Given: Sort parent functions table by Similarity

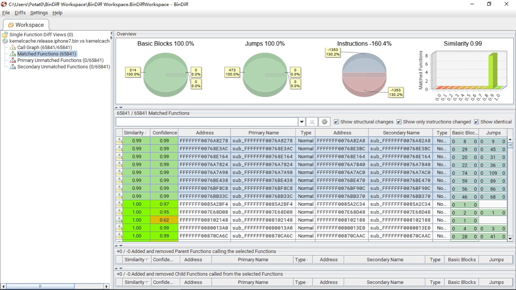Looking at the screenshot, I should coord(136,259).
